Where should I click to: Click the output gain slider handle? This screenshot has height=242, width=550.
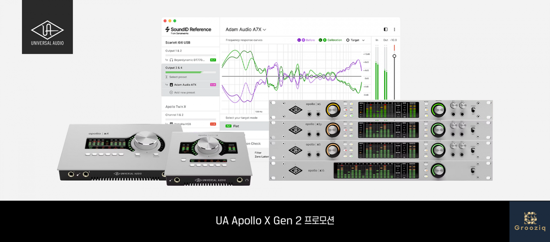pos(394,56)
